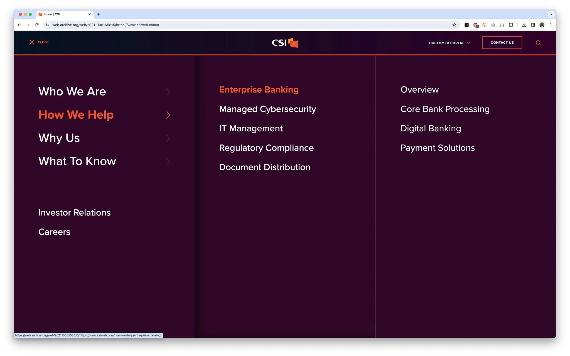The width and height of the screenshot is (570, 356).
Task: Click the CSI logo in header
Action: (285, 43)
